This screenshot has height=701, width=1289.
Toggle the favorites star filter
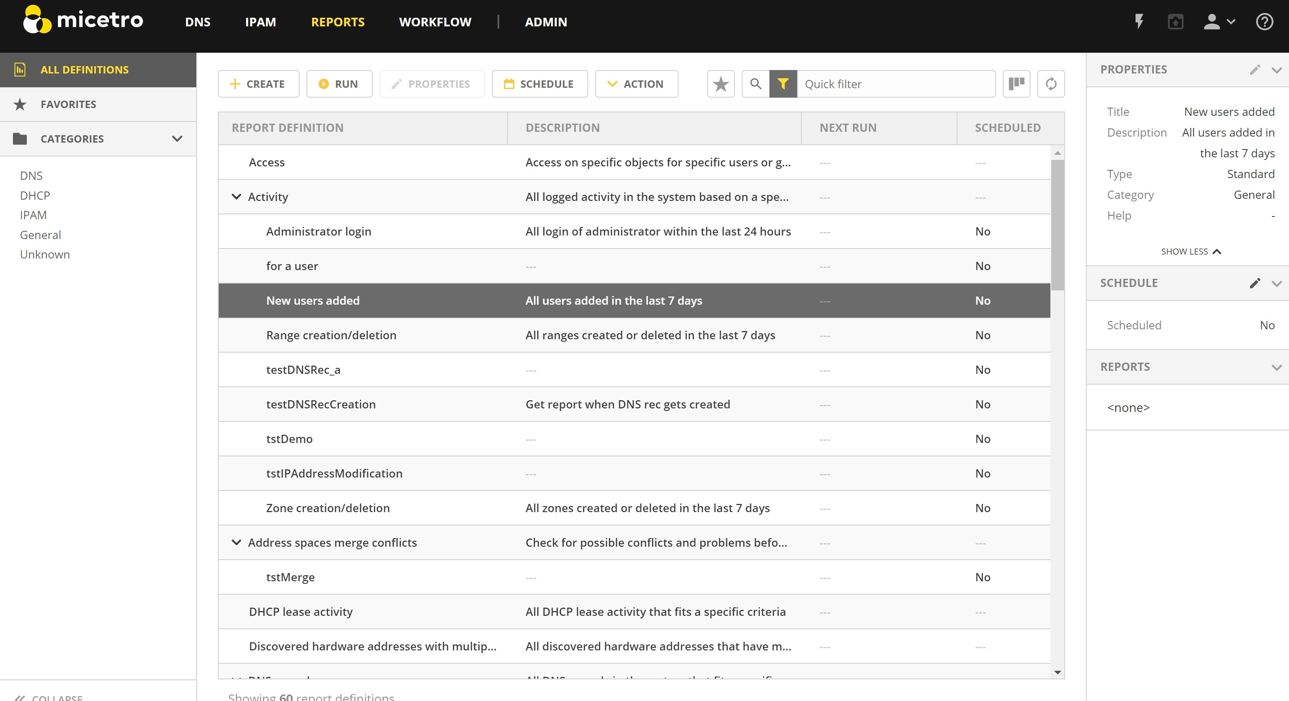721,83
